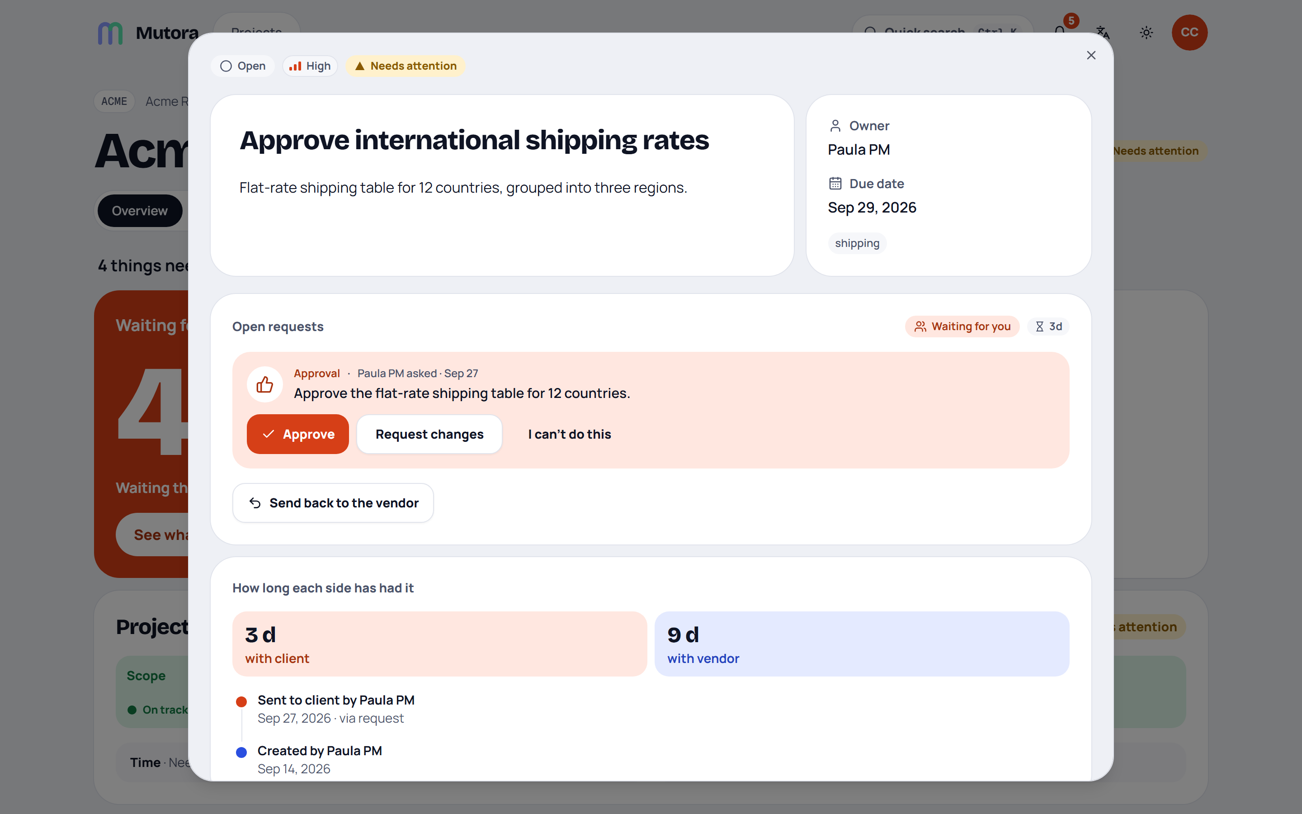Click the 9 d with vendor card
Screen dimensions: 1302x814
[x=861, y=644]
